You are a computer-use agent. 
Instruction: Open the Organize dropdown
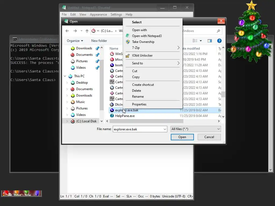[75, 41]
